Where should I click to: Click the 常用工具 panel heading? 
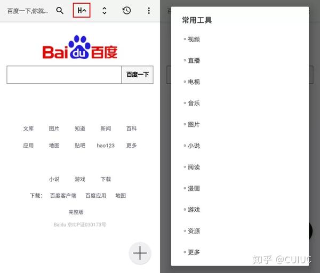197,20
